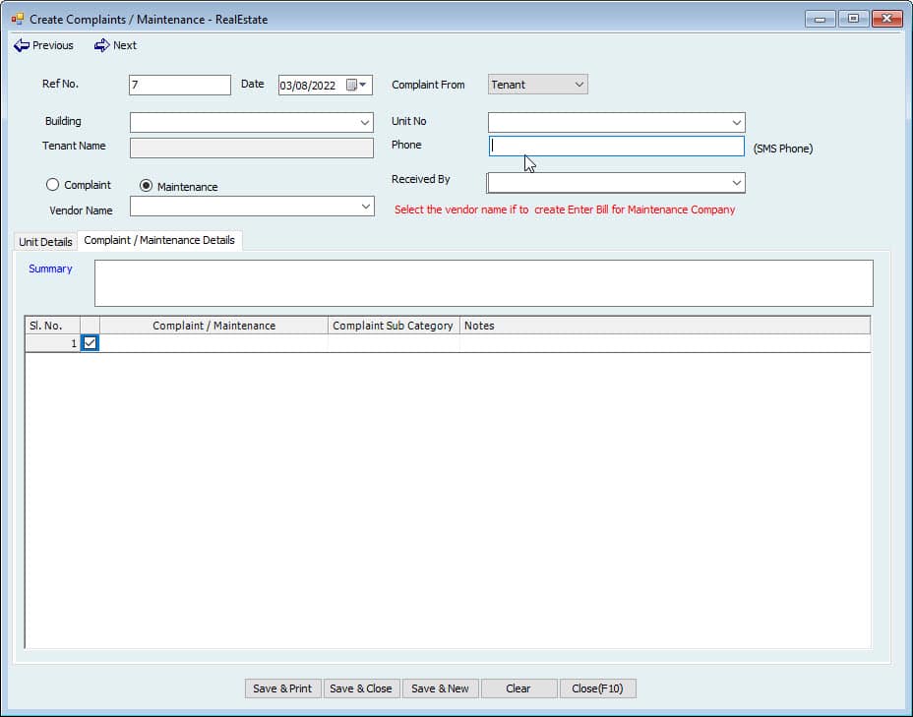Switch to the Unit Details tab

click(45, 242)
